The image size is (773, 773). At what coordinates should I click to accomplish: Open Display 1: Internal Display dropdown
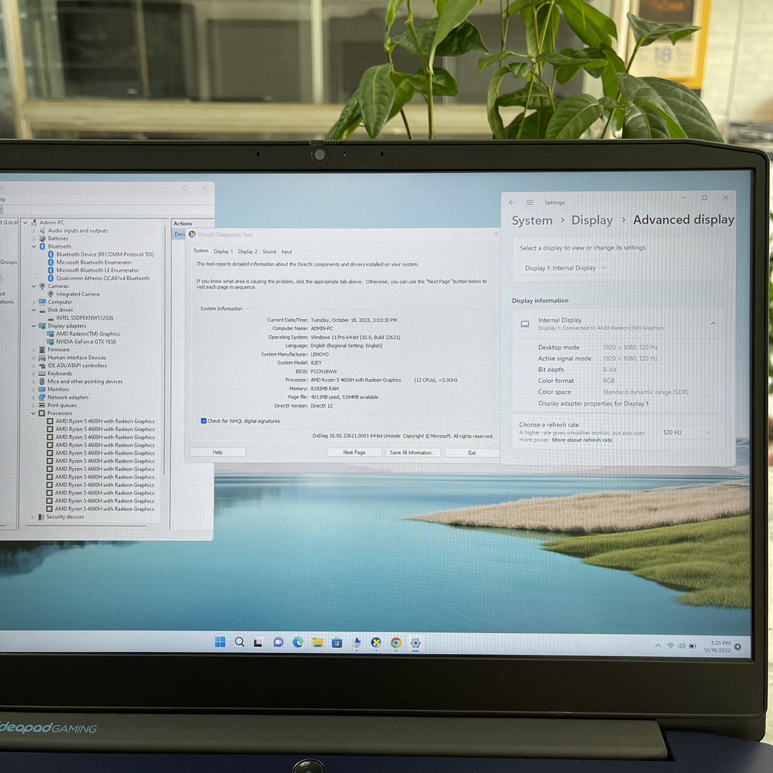point(565,268)
